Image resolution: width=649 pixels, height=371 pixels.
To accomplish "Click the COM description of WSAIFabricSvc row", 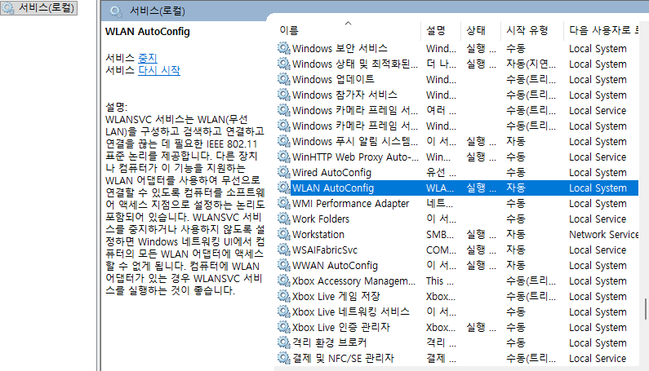I will 441,250.
